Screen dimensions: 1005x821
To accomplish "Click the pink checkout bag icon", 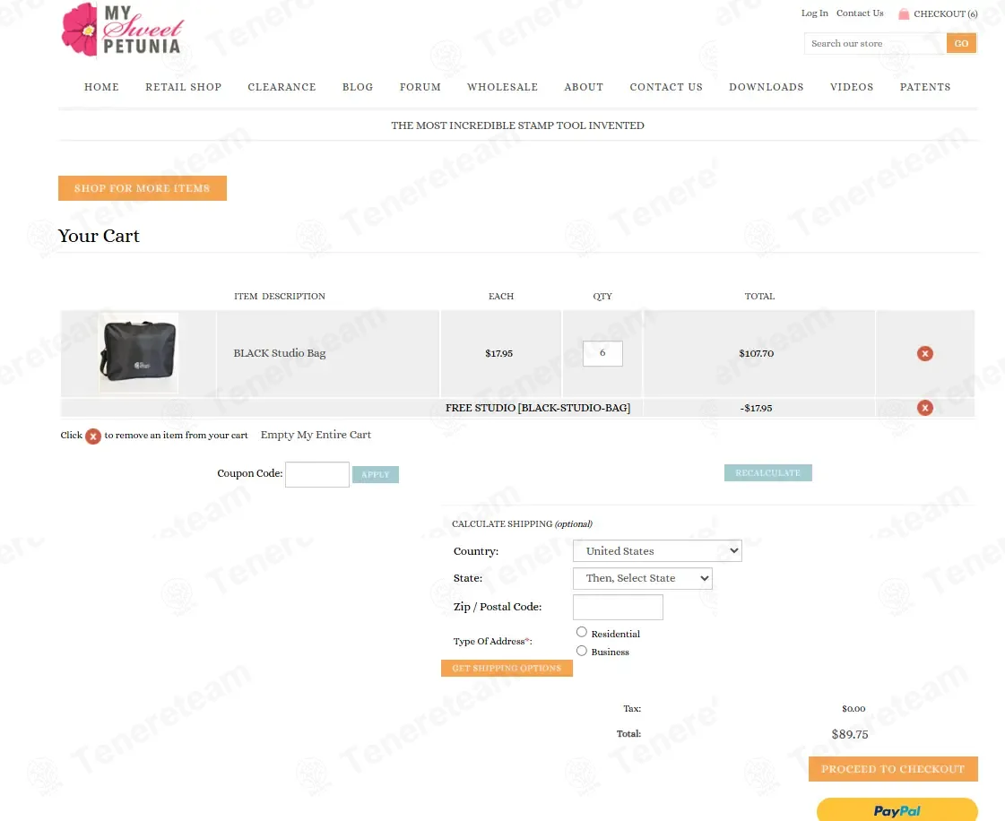I will click(904, 13).
